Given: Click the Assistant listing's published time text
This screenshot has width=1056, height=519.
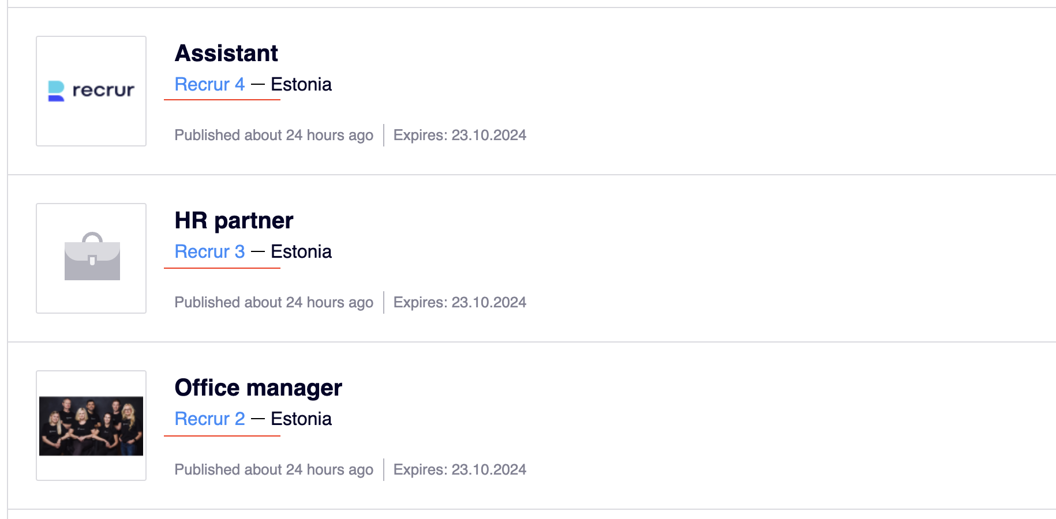Looking at the screenshot, I should (274, 136).
